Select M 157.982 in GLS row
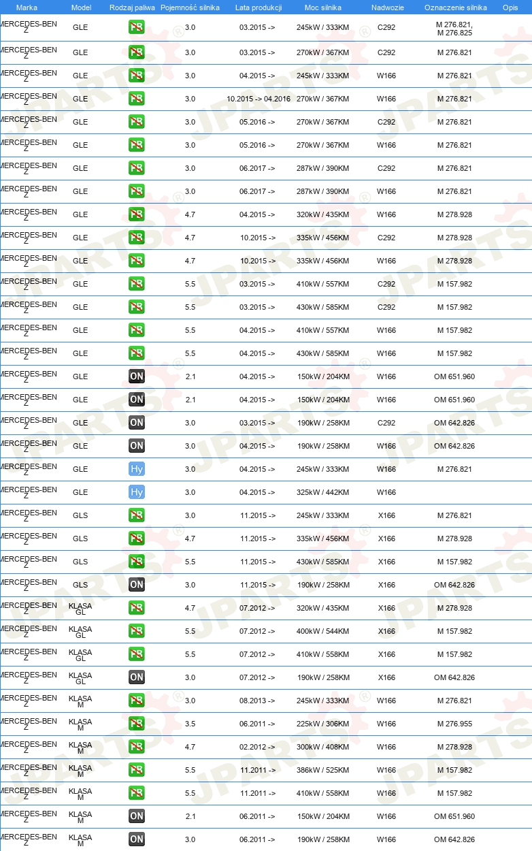 pyautogui.click(x=454, y=562)
